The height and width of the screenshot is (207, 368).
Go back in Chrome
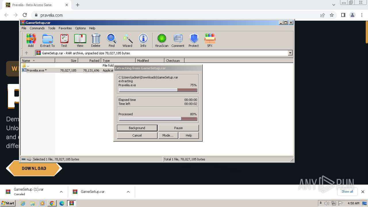(6, 15)
